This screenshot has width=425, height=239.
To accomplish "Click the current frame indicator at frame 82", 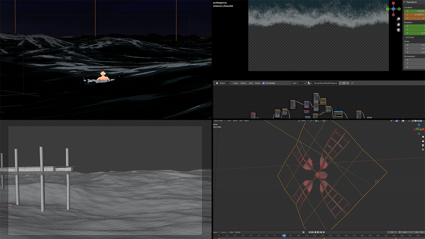I will click(x=284, y=236).
